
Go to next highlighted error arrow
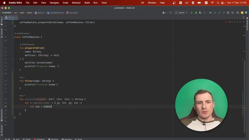pyautogui.click(x=244, y=22)
